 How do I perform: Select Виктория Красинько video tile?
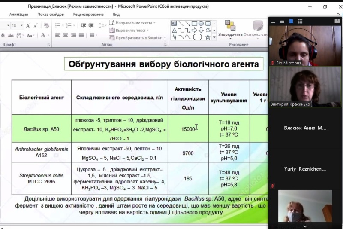[305, 87]
